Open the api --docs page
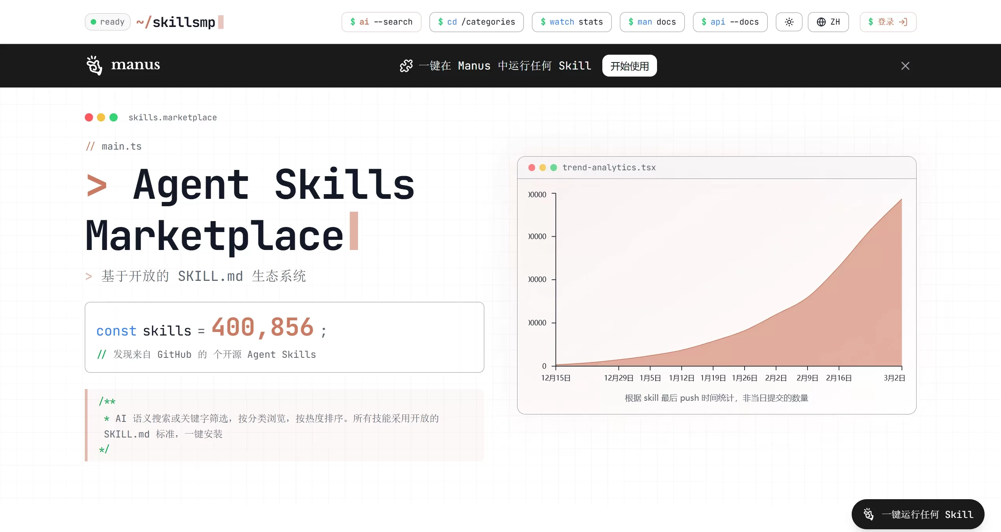 click(x=730, y=22)
